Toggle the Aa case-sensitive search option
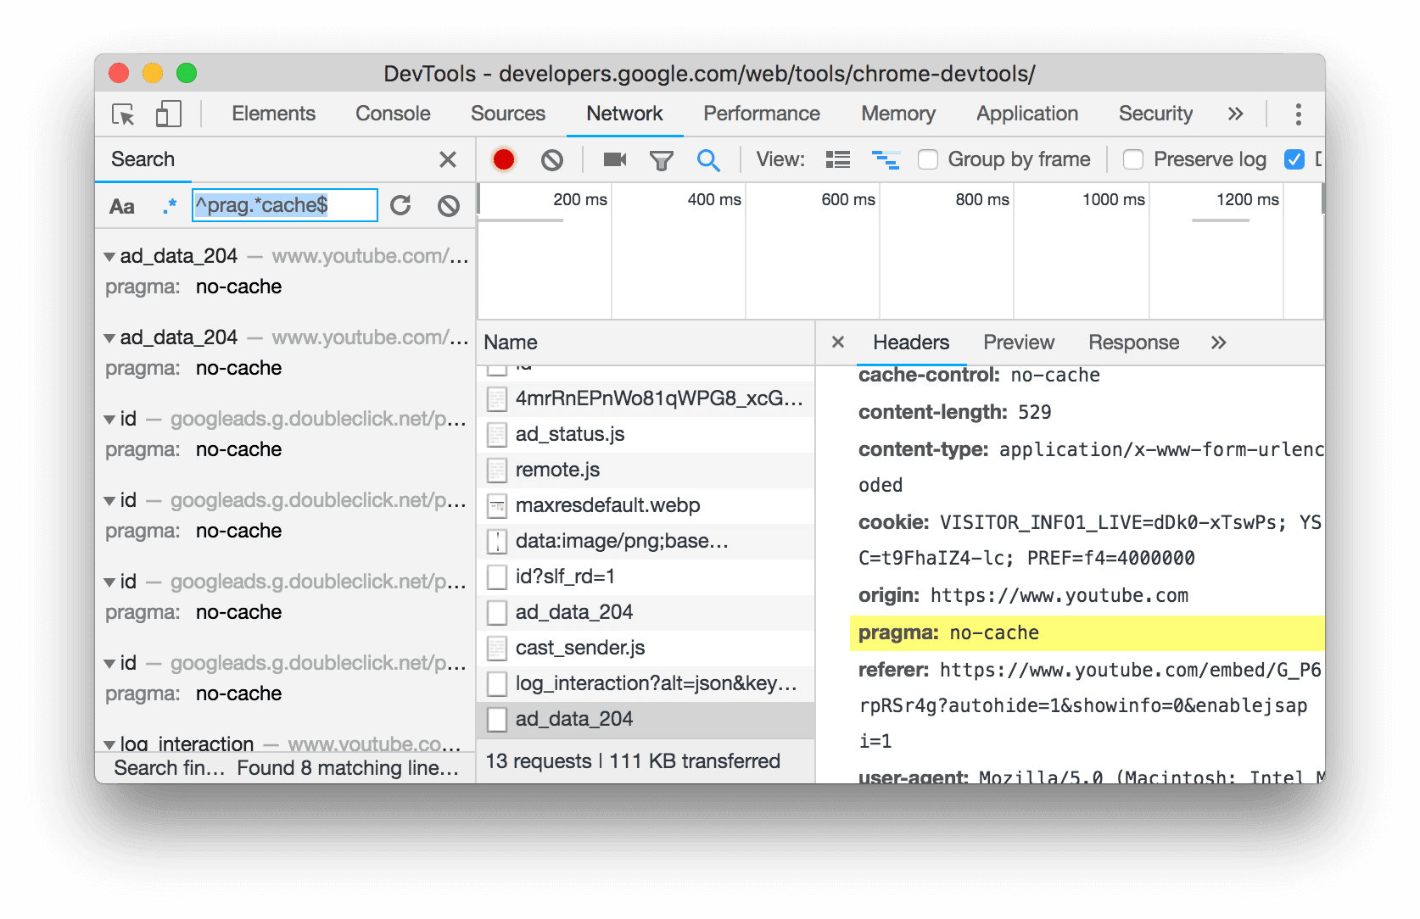Viewport: 1420px width, 919px height. tap(121, 204)
